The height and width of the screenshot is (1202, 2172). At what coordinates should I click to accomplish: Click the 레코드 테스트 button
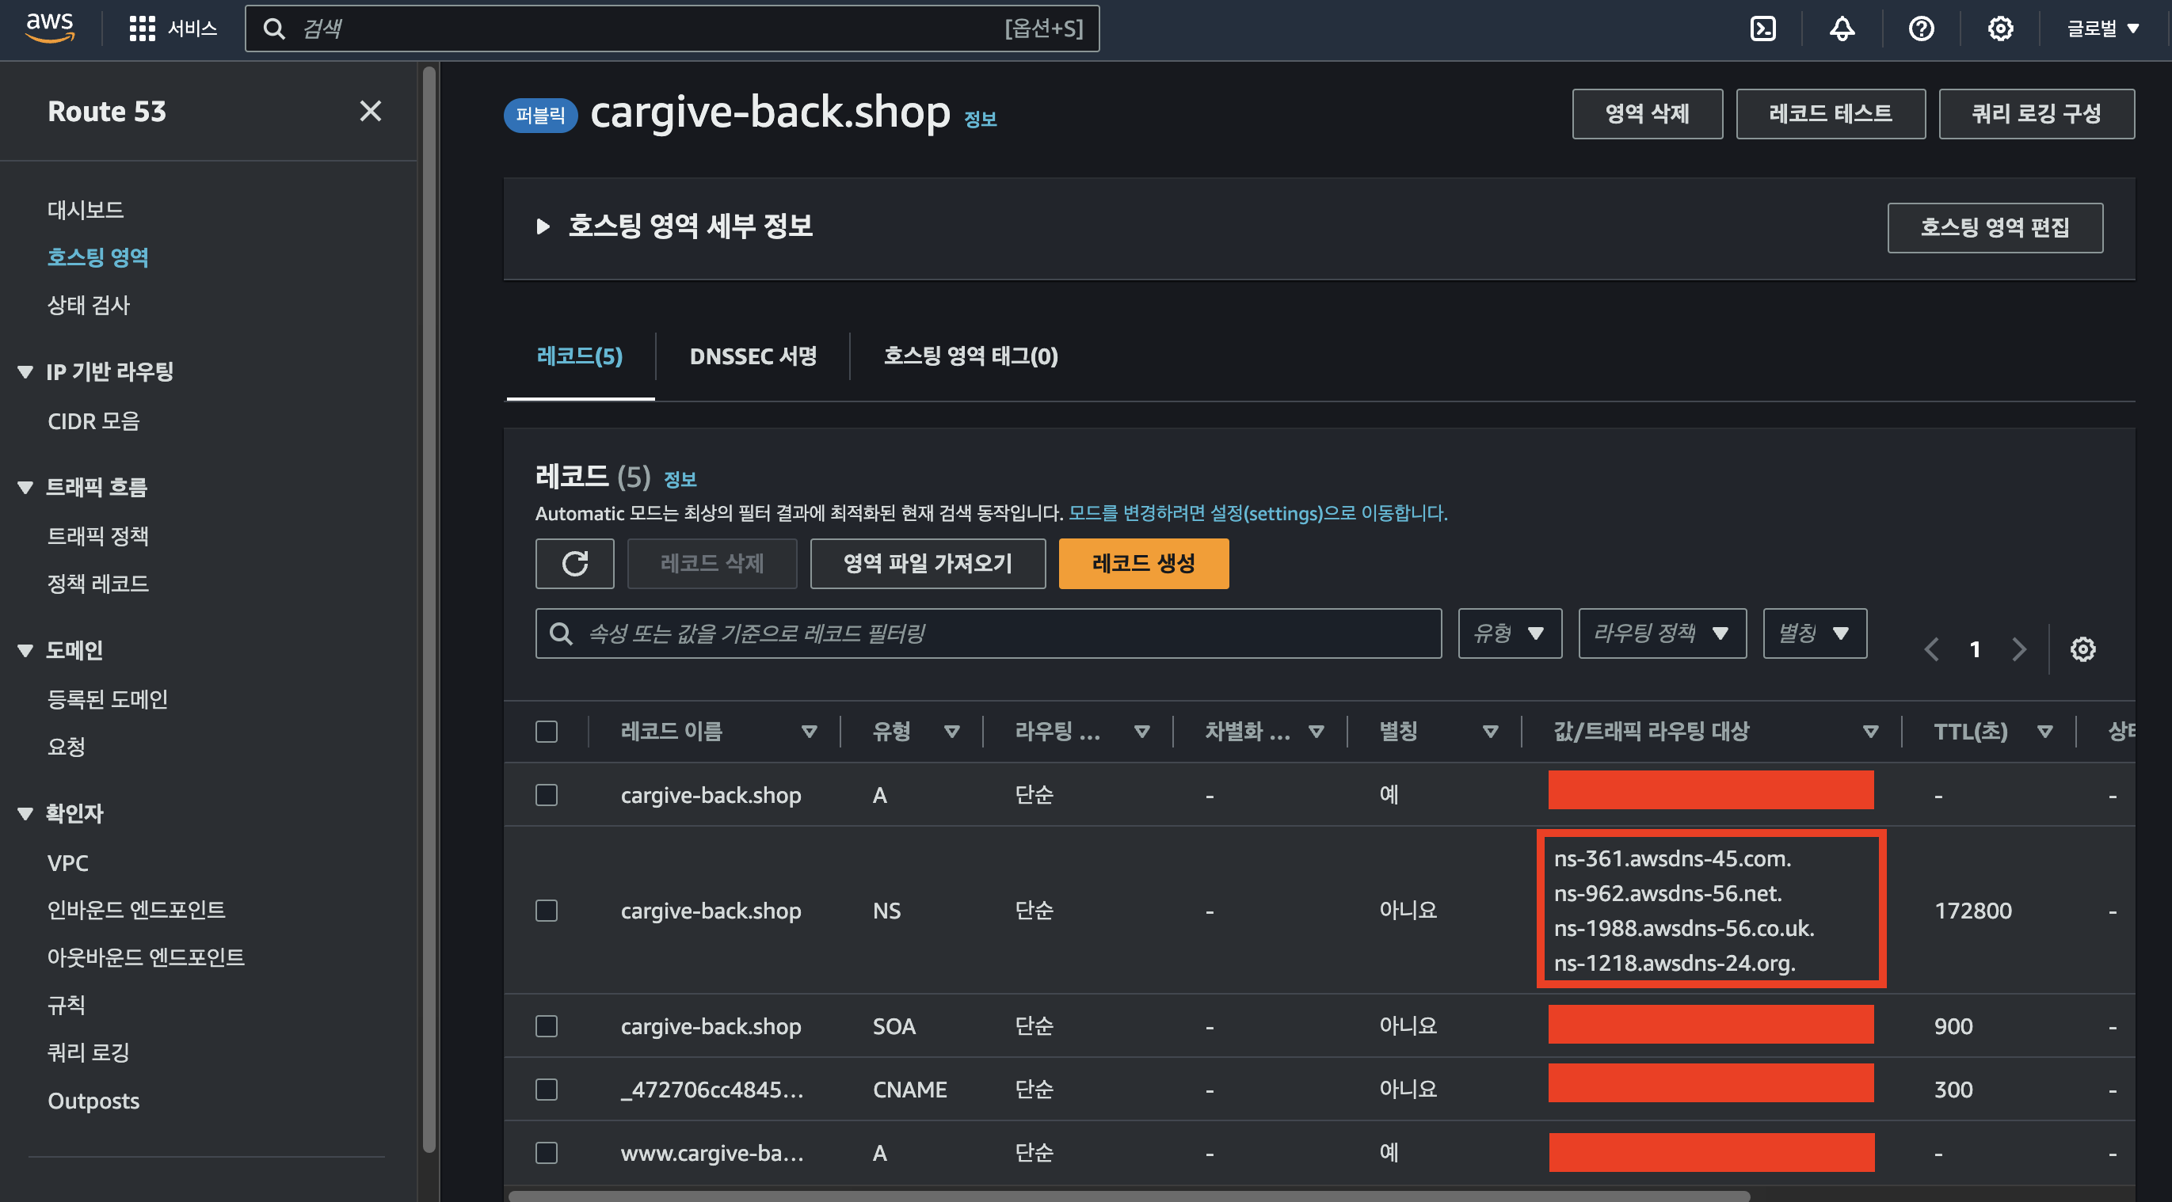click(1830, 113)
